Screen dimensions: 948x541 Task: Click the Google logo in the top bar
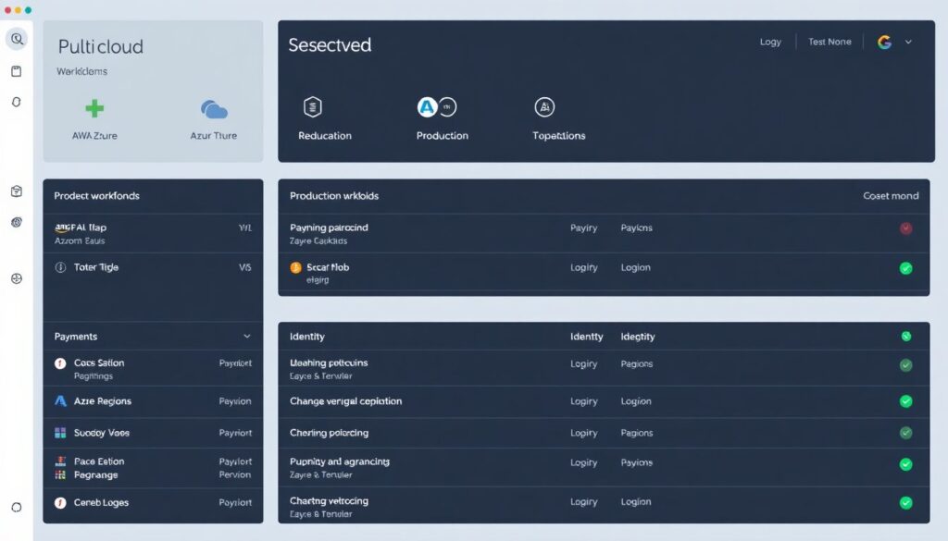click(x=886, y=42)
